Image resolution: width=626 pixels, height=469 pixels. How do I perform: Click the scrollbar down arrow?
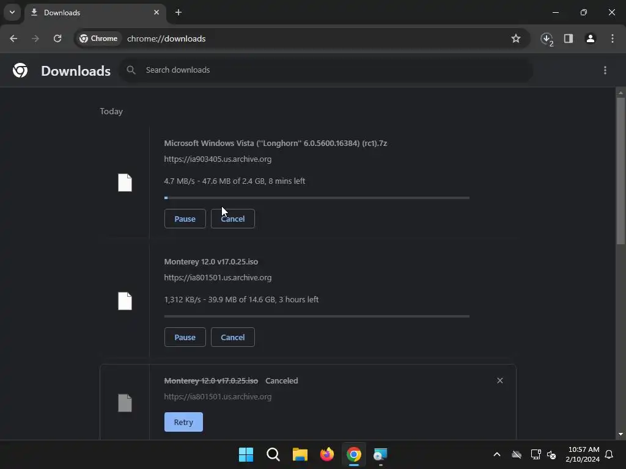[x=620, y=434]
